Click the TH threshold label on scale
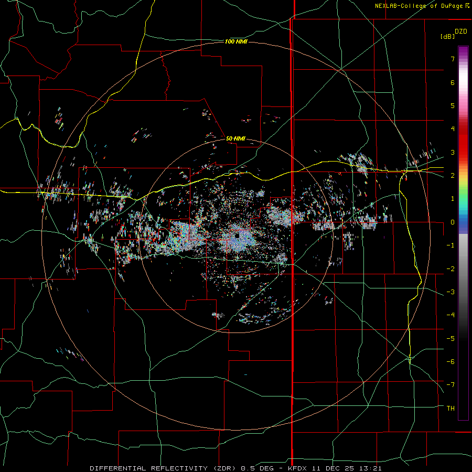The height and width of the screenshot is (472, 472). click(450, 409)
